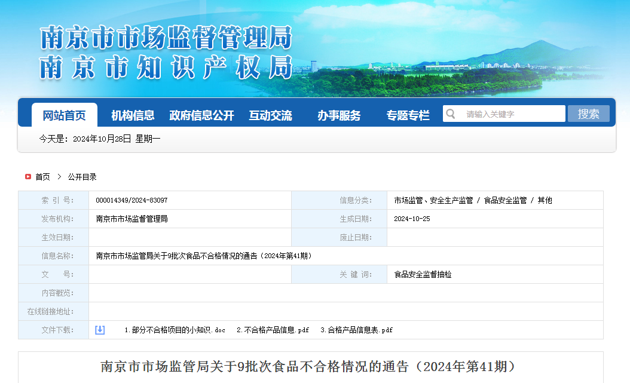Viewport: 630px width, 383px height.
Task: Open 办事服务 navigation item
Action: (339, 115)
